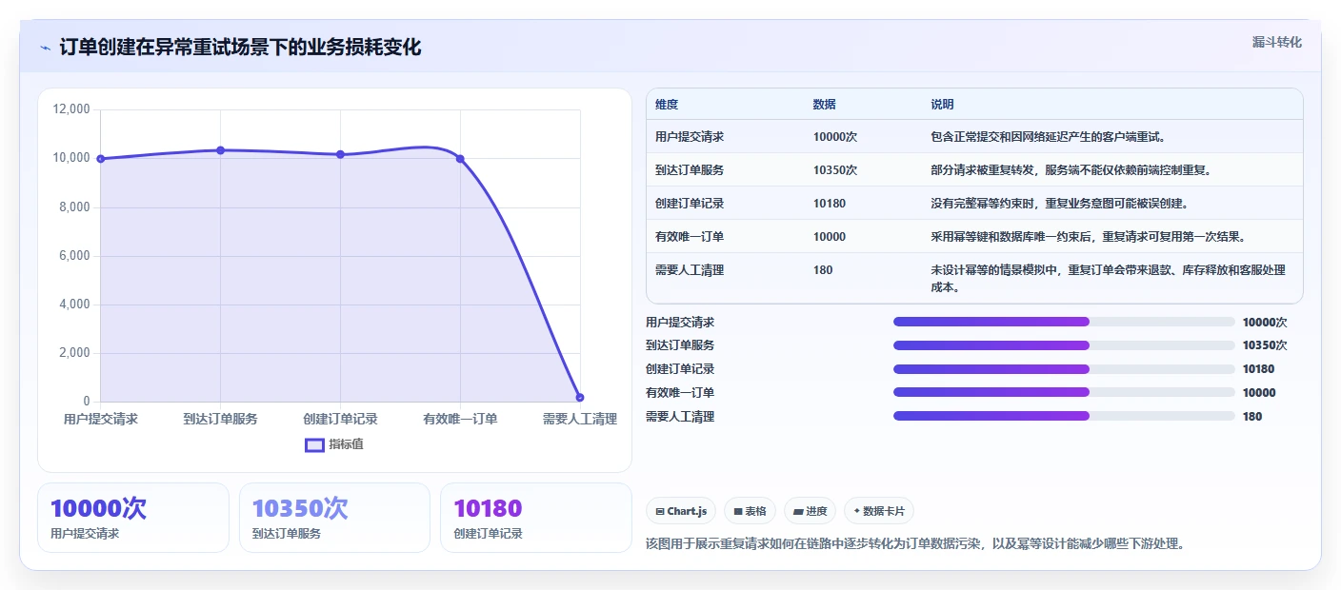Click the chart data point for 创建订单记录
This screenshot has width=1341, height=590.
click(340, 154)
